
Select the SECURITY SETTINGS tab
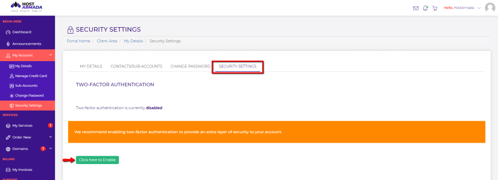pos(237,66)
